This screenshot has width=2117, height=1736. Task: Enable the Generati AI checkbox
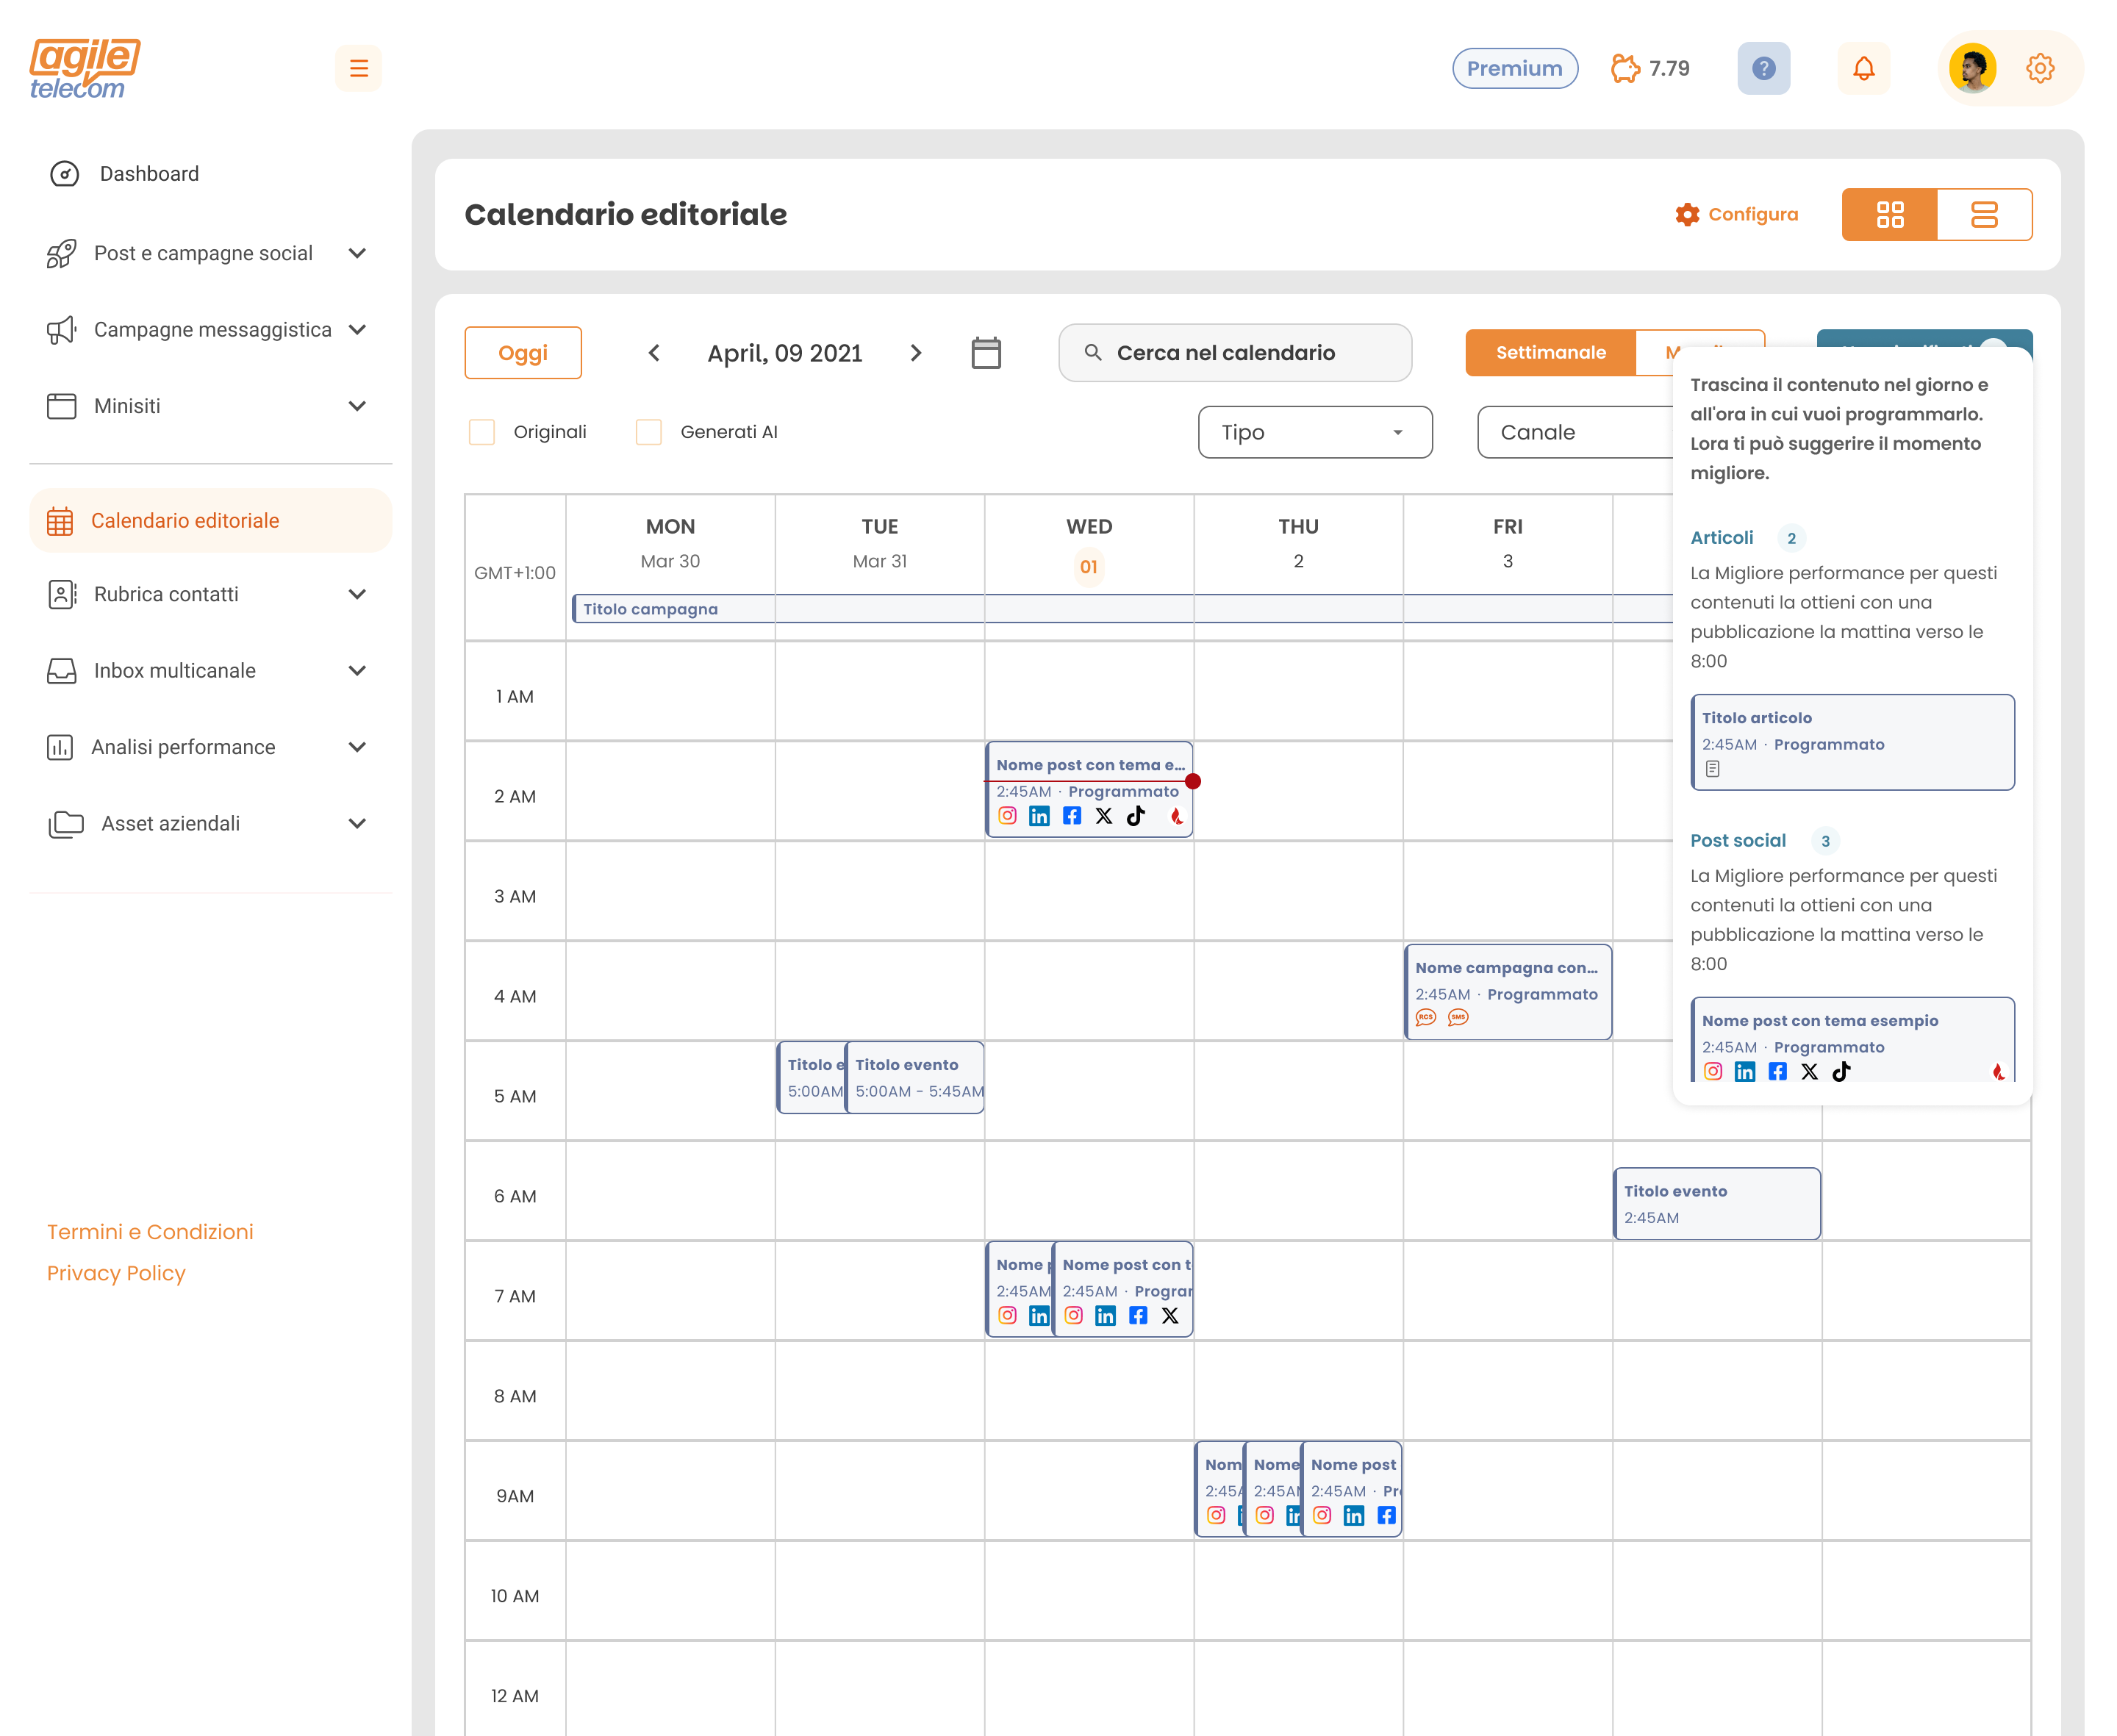[x=648, y=431]
